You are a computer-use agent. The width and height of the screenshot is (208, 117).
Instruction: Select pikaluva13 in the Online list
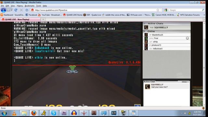(x=167, y=45)
